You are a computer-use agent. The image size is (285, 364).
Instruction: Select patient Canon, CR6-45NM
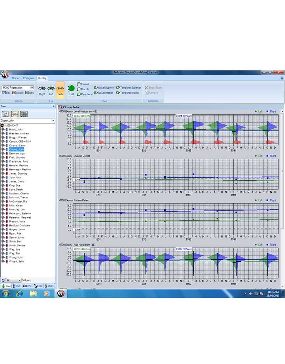[20, 141]
